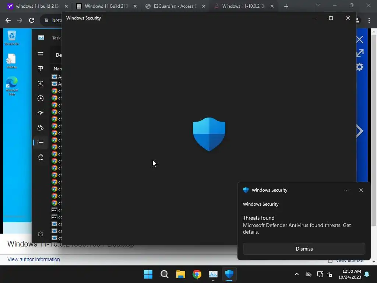
Task: Click the browser page vertical scrollbar
Action: point(374,130)
